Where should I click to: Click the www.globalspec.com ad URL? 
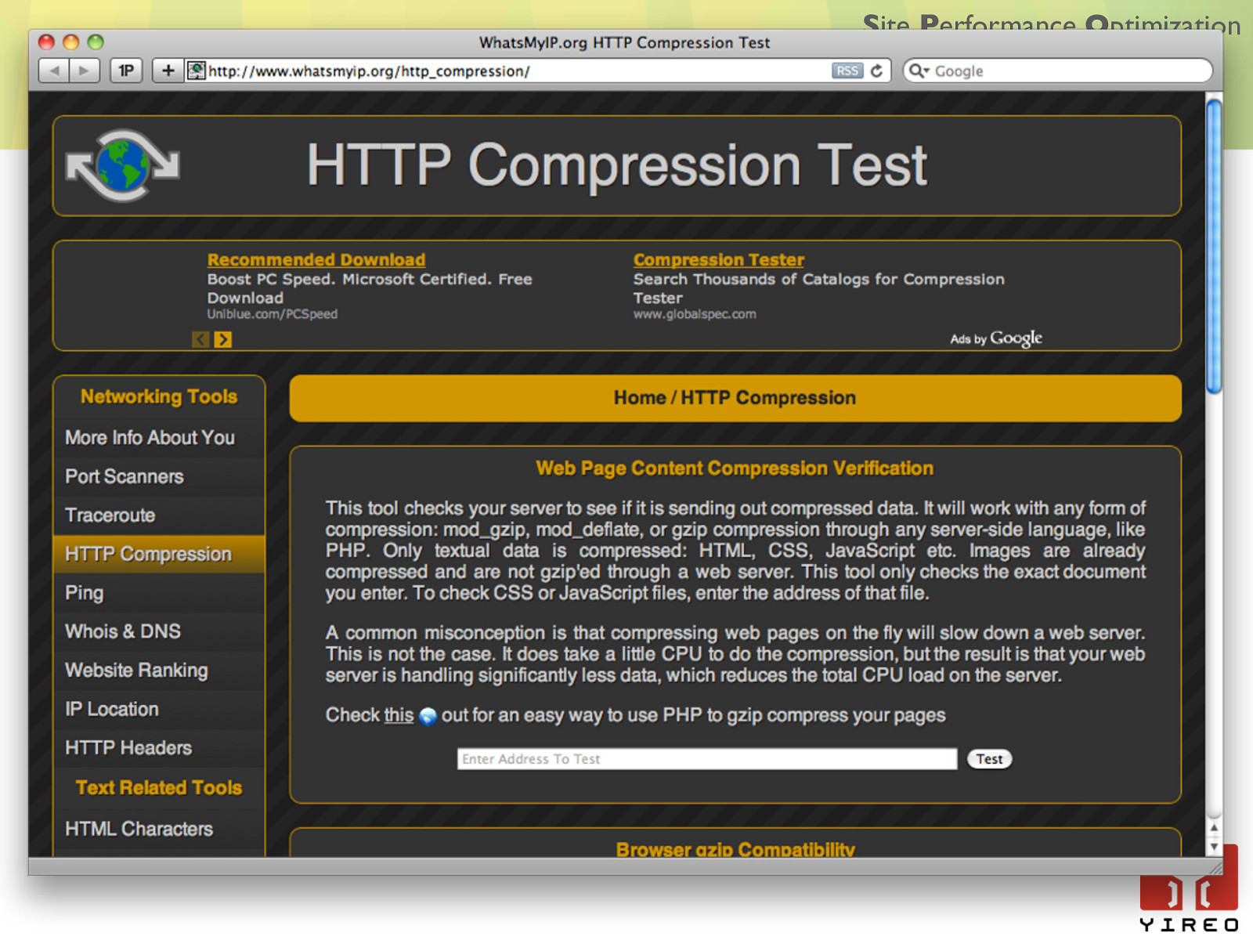[695, 314]
